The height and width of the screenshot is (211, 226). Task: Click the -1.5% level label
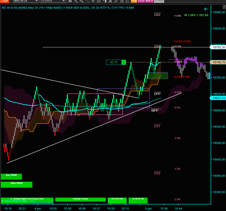(177, 169)
